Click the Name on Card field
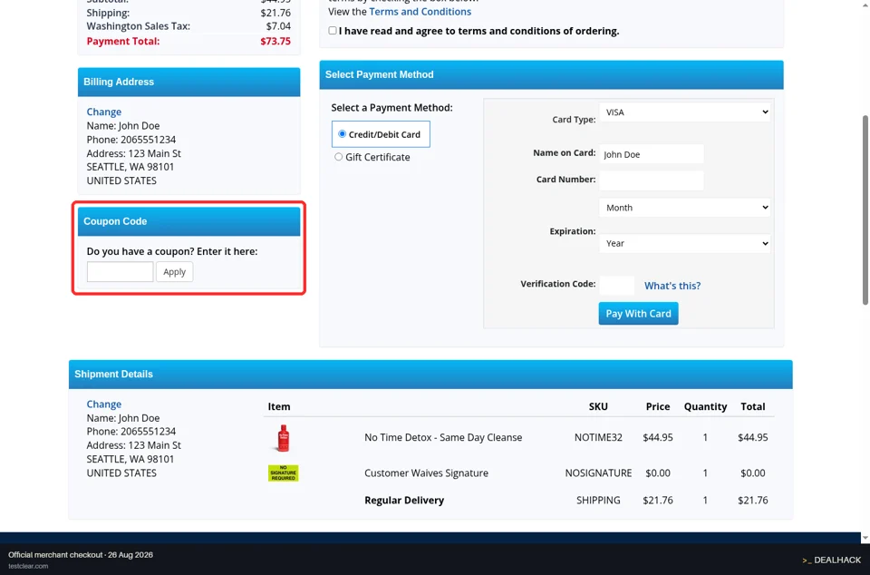The width and height of the screenshot is (870, 575). click(652, 154)
